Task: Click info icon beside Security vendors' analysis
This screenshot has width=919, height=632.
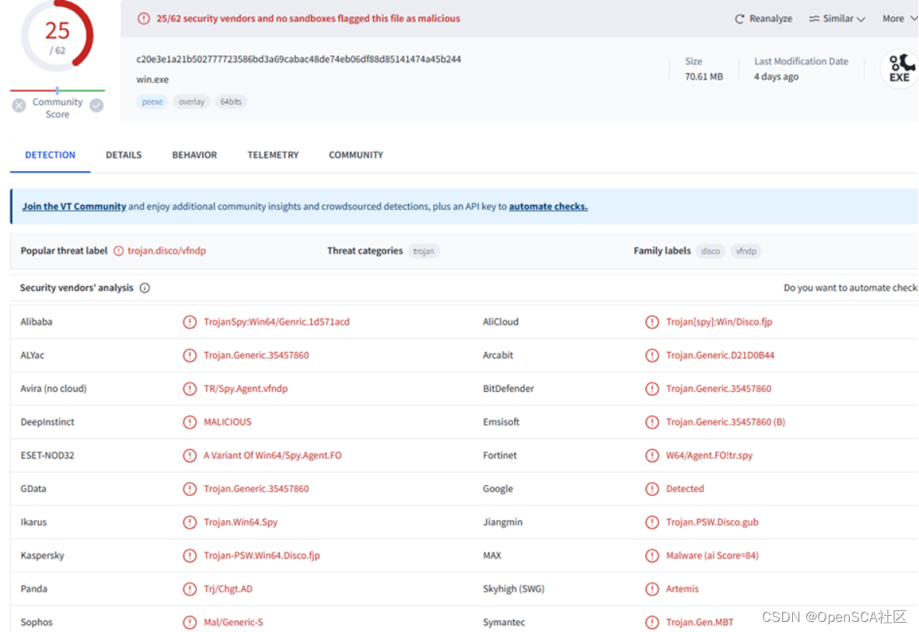Action: [145, 288]
